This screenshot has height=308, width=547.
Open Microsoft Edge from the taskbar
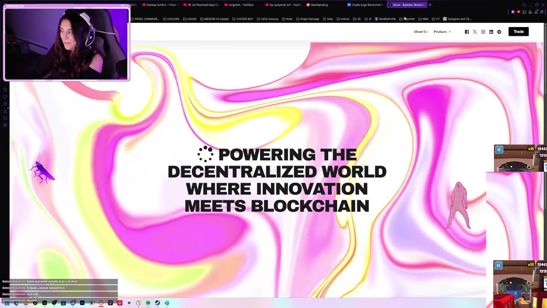[16, 303]
